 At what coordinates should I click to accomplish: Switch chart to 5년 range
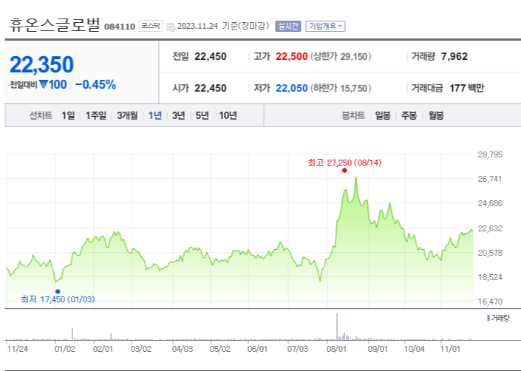[202, 115]
